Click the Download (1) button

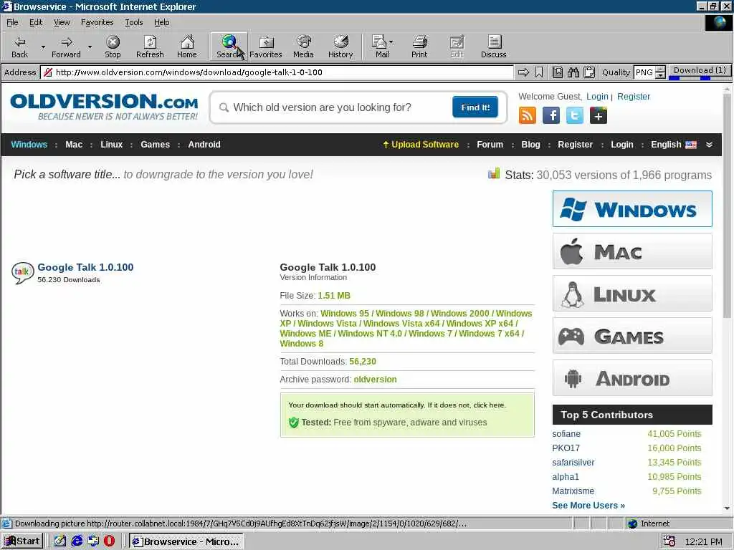700,70
